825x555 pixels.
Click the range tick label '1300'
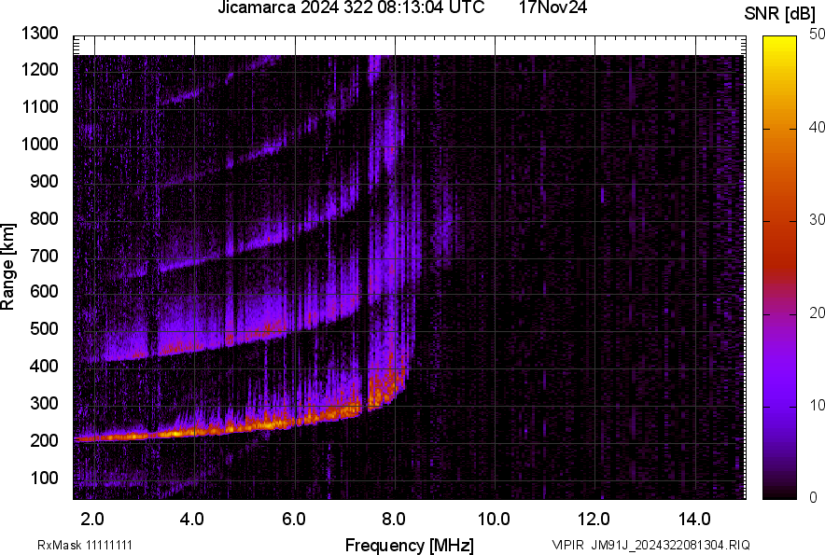[39, 34]
